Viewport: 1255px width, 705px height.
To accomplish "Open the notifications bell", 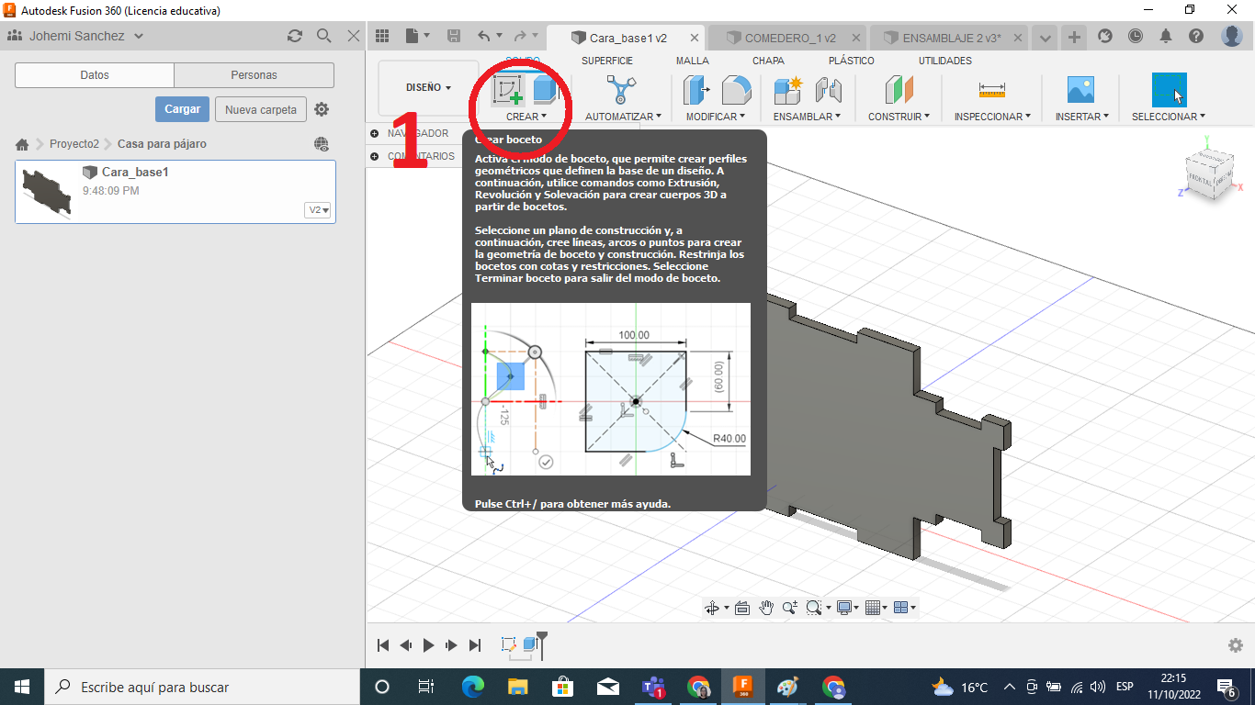I will pyautogui.click(x=1166, y=36).
